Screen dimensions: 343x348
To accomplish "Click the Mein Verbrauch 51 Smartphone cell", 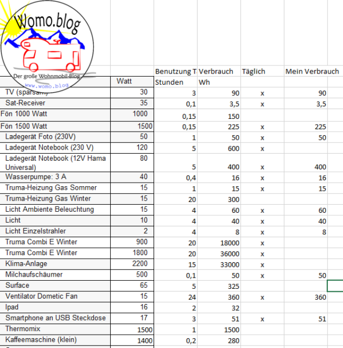I will point(306,319).
